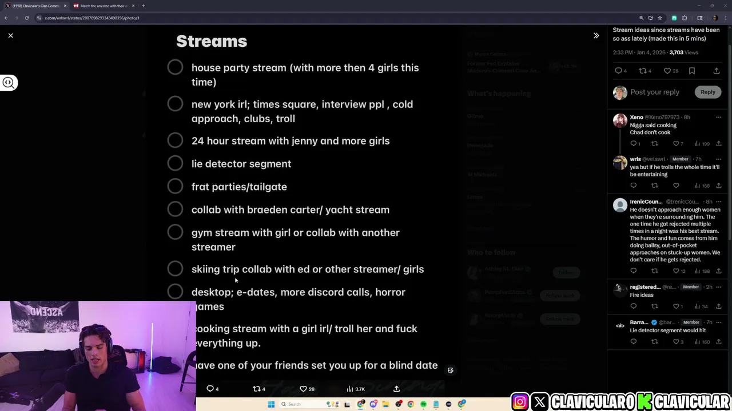Image resolution: width=732 pixels, height=411 pixels.
Task: Close the Clavicular's Clan tab
Action: pos(65,6)
